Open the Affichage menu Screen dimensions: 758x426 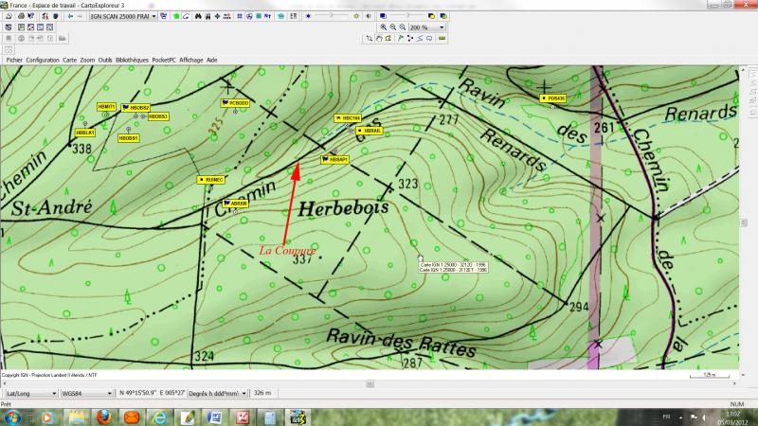191,60
